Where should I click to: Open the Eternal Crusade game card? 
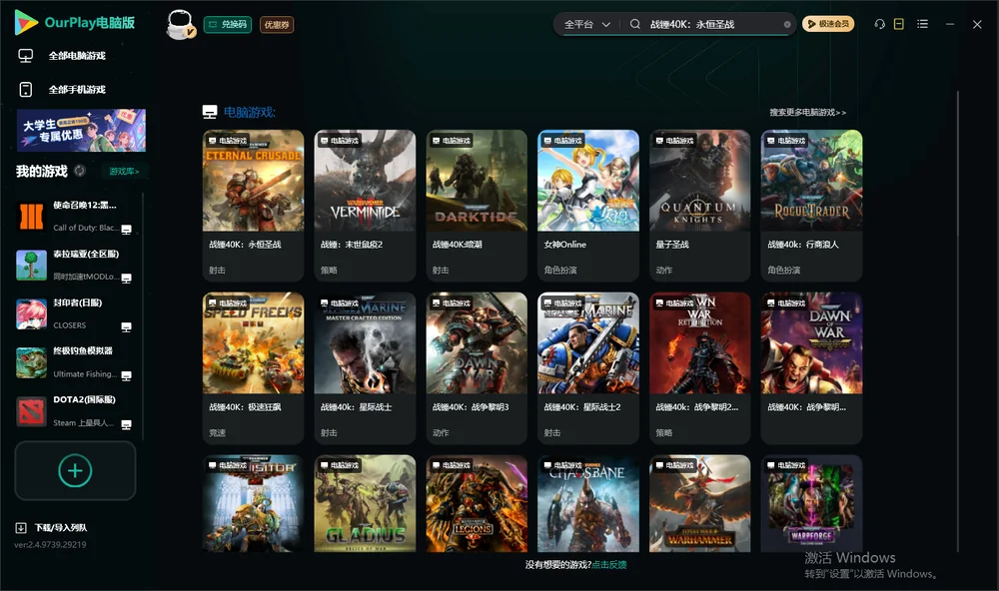click(x=253, y=205)
